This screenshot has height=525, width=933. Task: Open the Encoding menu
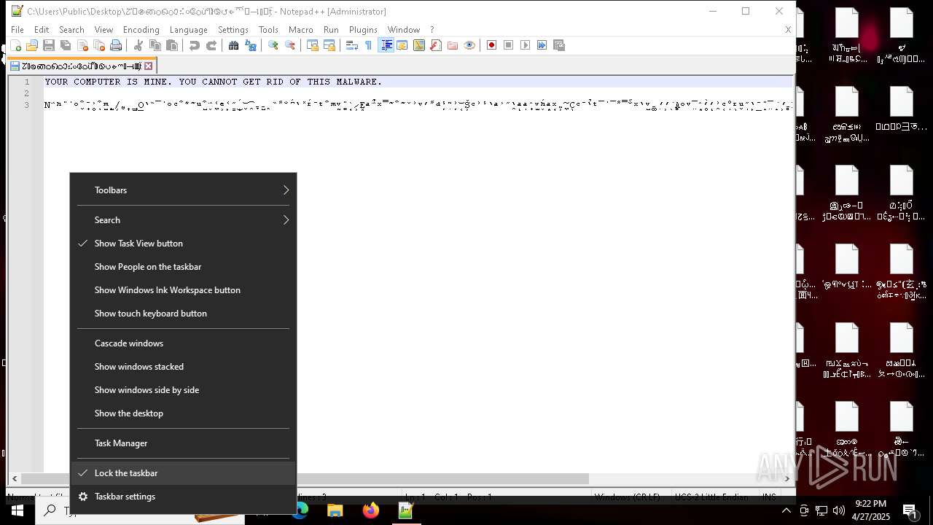pyautogui.click(x=141, y=30)
